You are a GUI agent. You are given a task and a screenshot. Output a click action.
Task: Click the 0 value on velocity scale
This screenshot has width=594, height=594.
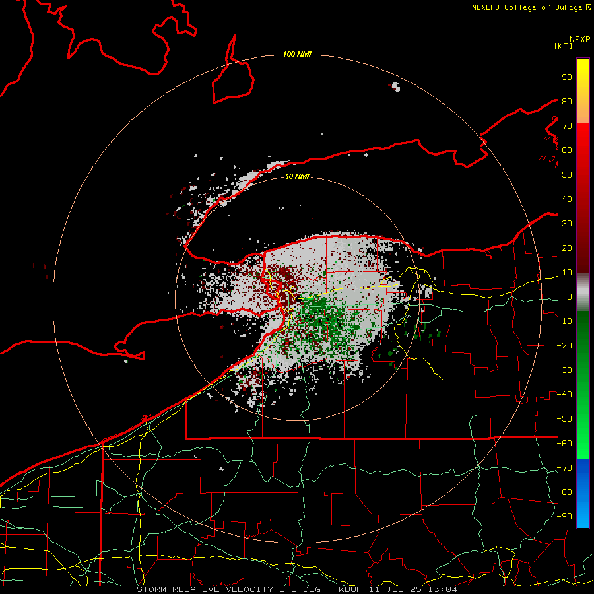click(570, 297)
